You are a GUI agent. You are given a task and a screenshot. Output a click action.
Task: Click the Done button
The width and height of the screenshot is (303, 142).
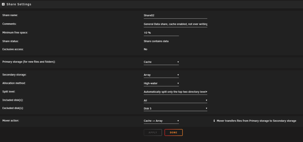(x=174, y=133)
